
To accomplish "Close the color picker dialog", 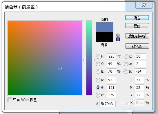I will point(144,5).
